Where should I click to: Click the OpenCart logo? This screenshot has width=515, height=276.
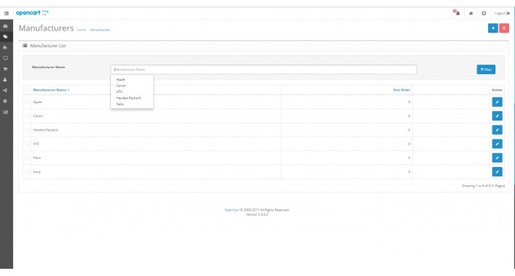point(32,13)
